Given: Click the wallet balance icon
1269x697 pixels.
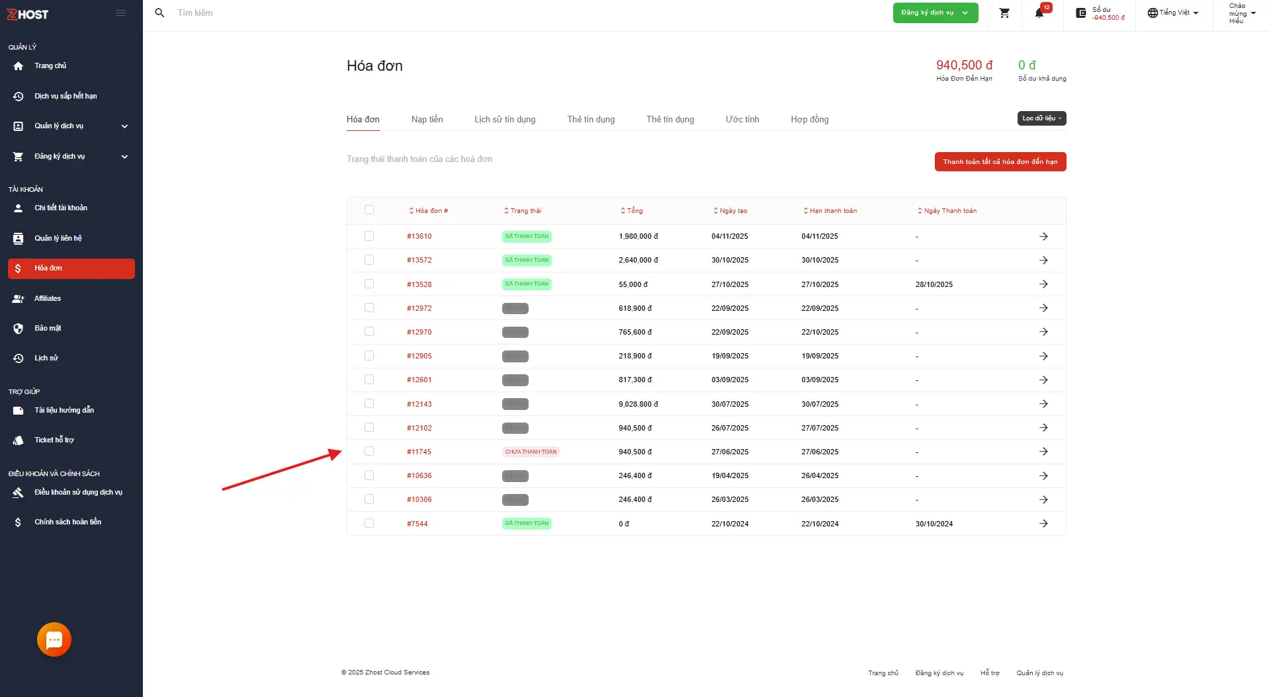Looking at the screenshot, I should (1081, 13).
